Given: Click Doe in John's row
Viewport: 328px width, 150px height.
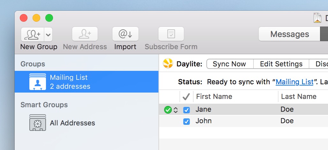Looking at the screenshot, I should 287,121.
